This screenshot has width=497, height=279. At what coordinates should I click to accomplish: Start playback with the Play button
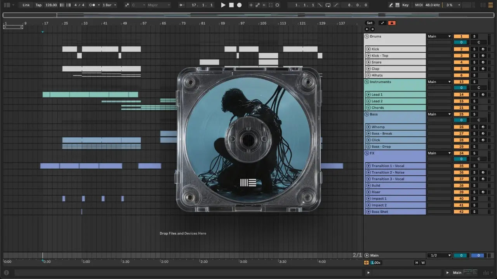click(223, 5)
